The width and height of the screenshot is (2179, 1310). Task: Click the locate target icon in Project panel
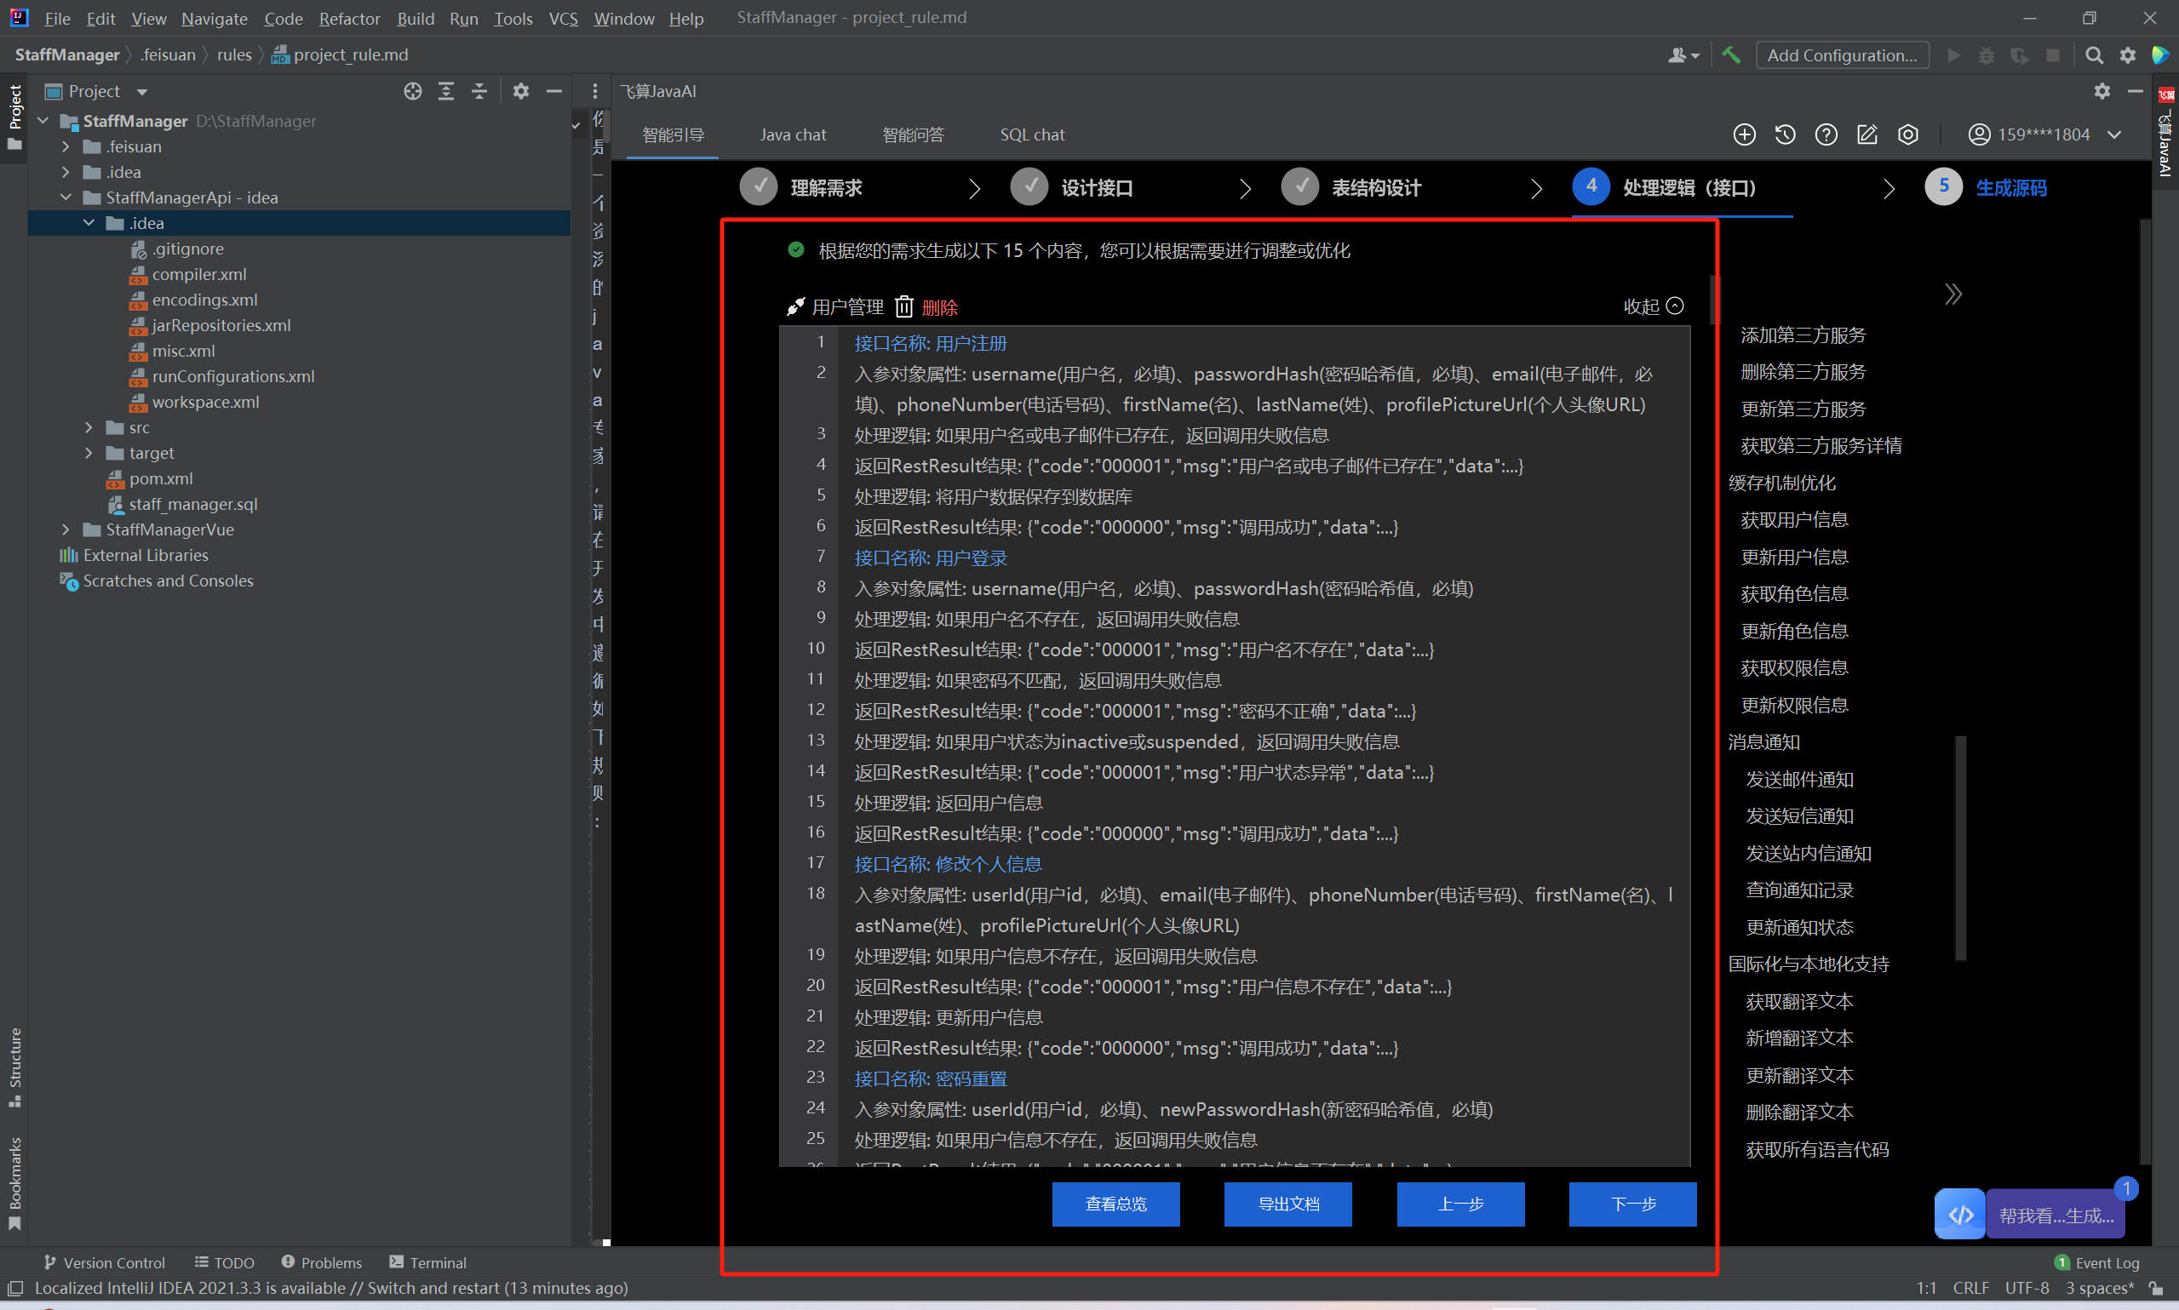(412, 91)
